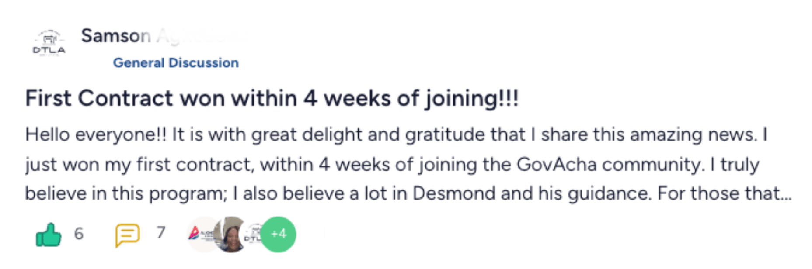Open author profile by clicking Samson

[x=115, y=36]
